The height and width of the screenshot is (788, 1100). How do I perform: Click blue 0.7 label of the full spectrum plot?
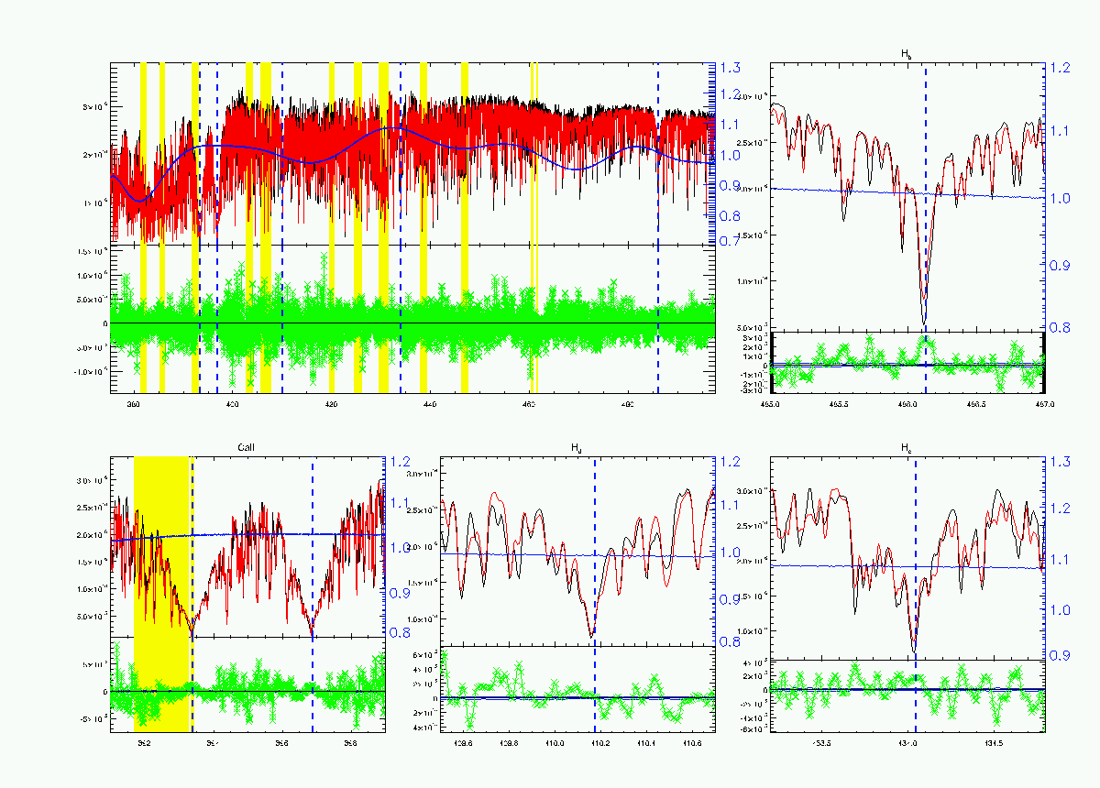tap(731, 241)
